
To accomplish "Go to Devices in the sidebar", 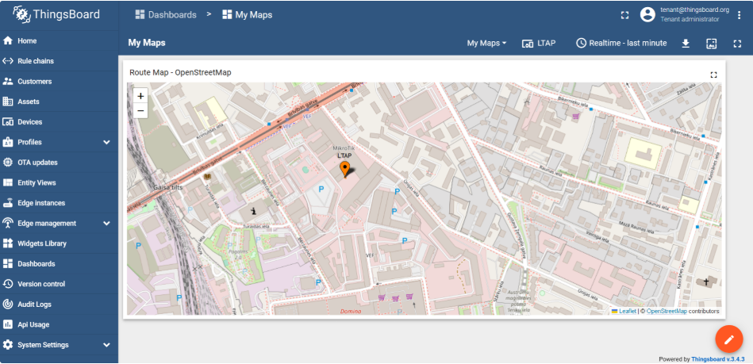I will [30, 122].
